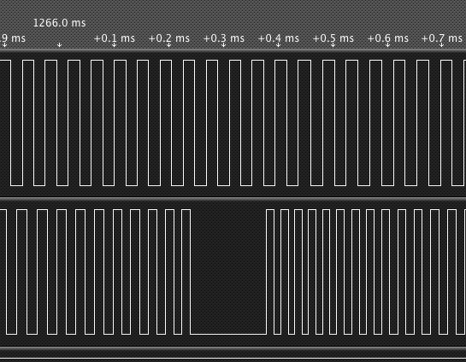Select the +0.5 ms timeline marker
Screen dimensions: 466x362
333,38
